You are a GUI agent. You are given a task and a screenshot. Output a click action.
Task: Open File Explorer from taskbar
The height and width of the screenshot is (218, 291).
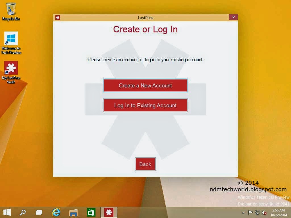[x=73, y=212]
